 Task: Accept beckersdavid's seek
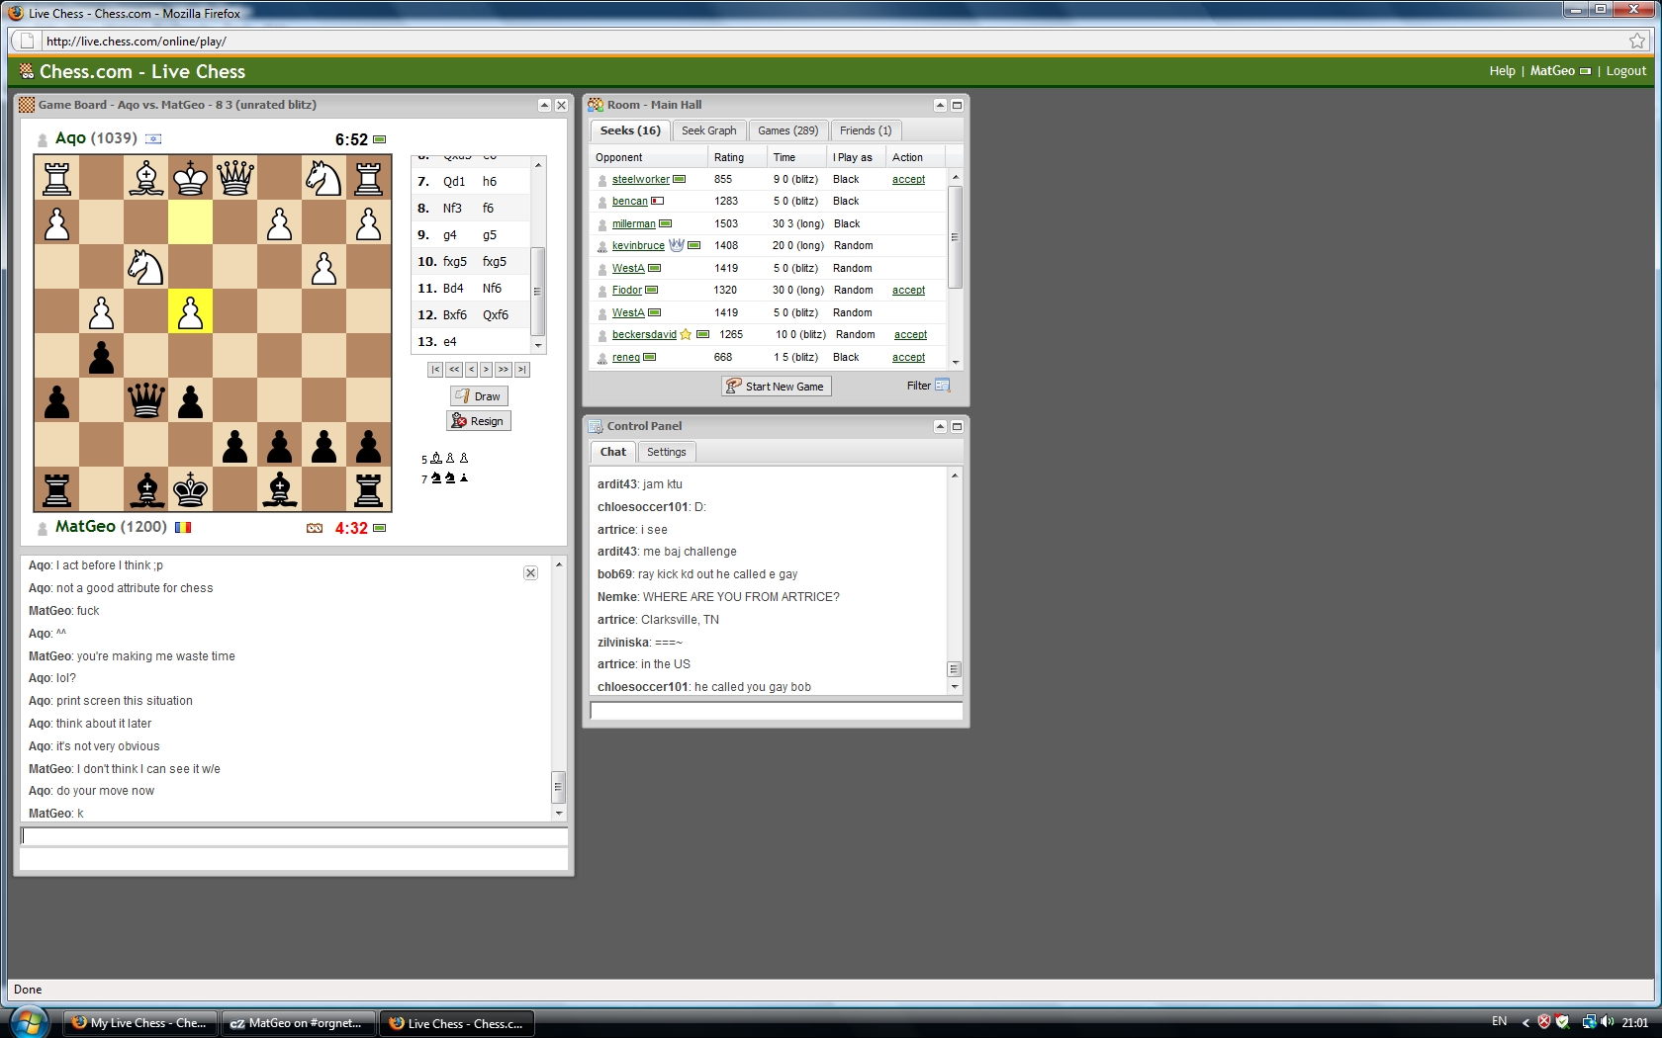tap(910, 335)
